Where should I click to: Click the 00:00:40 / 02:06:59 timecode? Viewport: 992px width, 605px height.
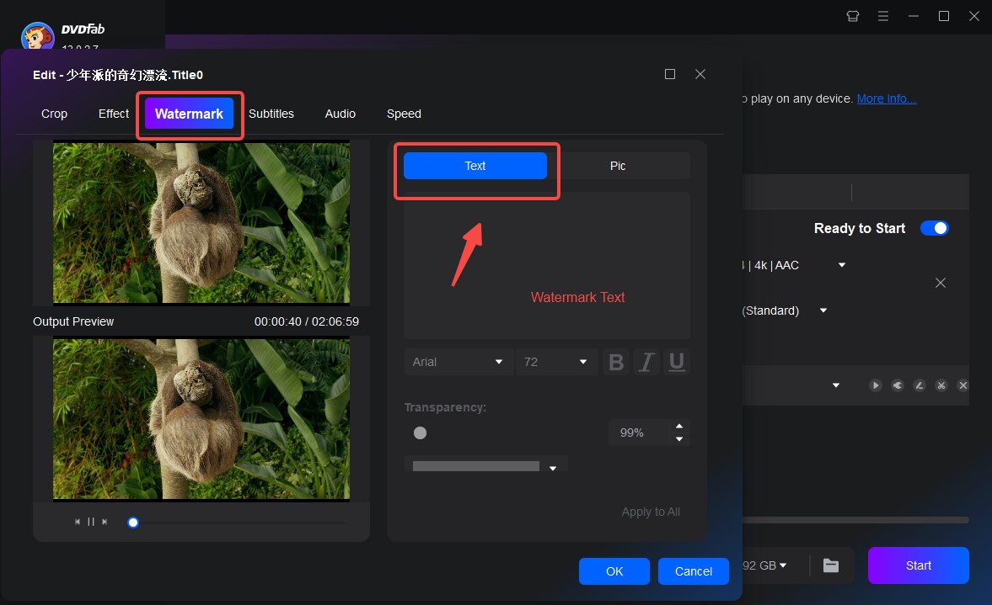coord(306,321)
